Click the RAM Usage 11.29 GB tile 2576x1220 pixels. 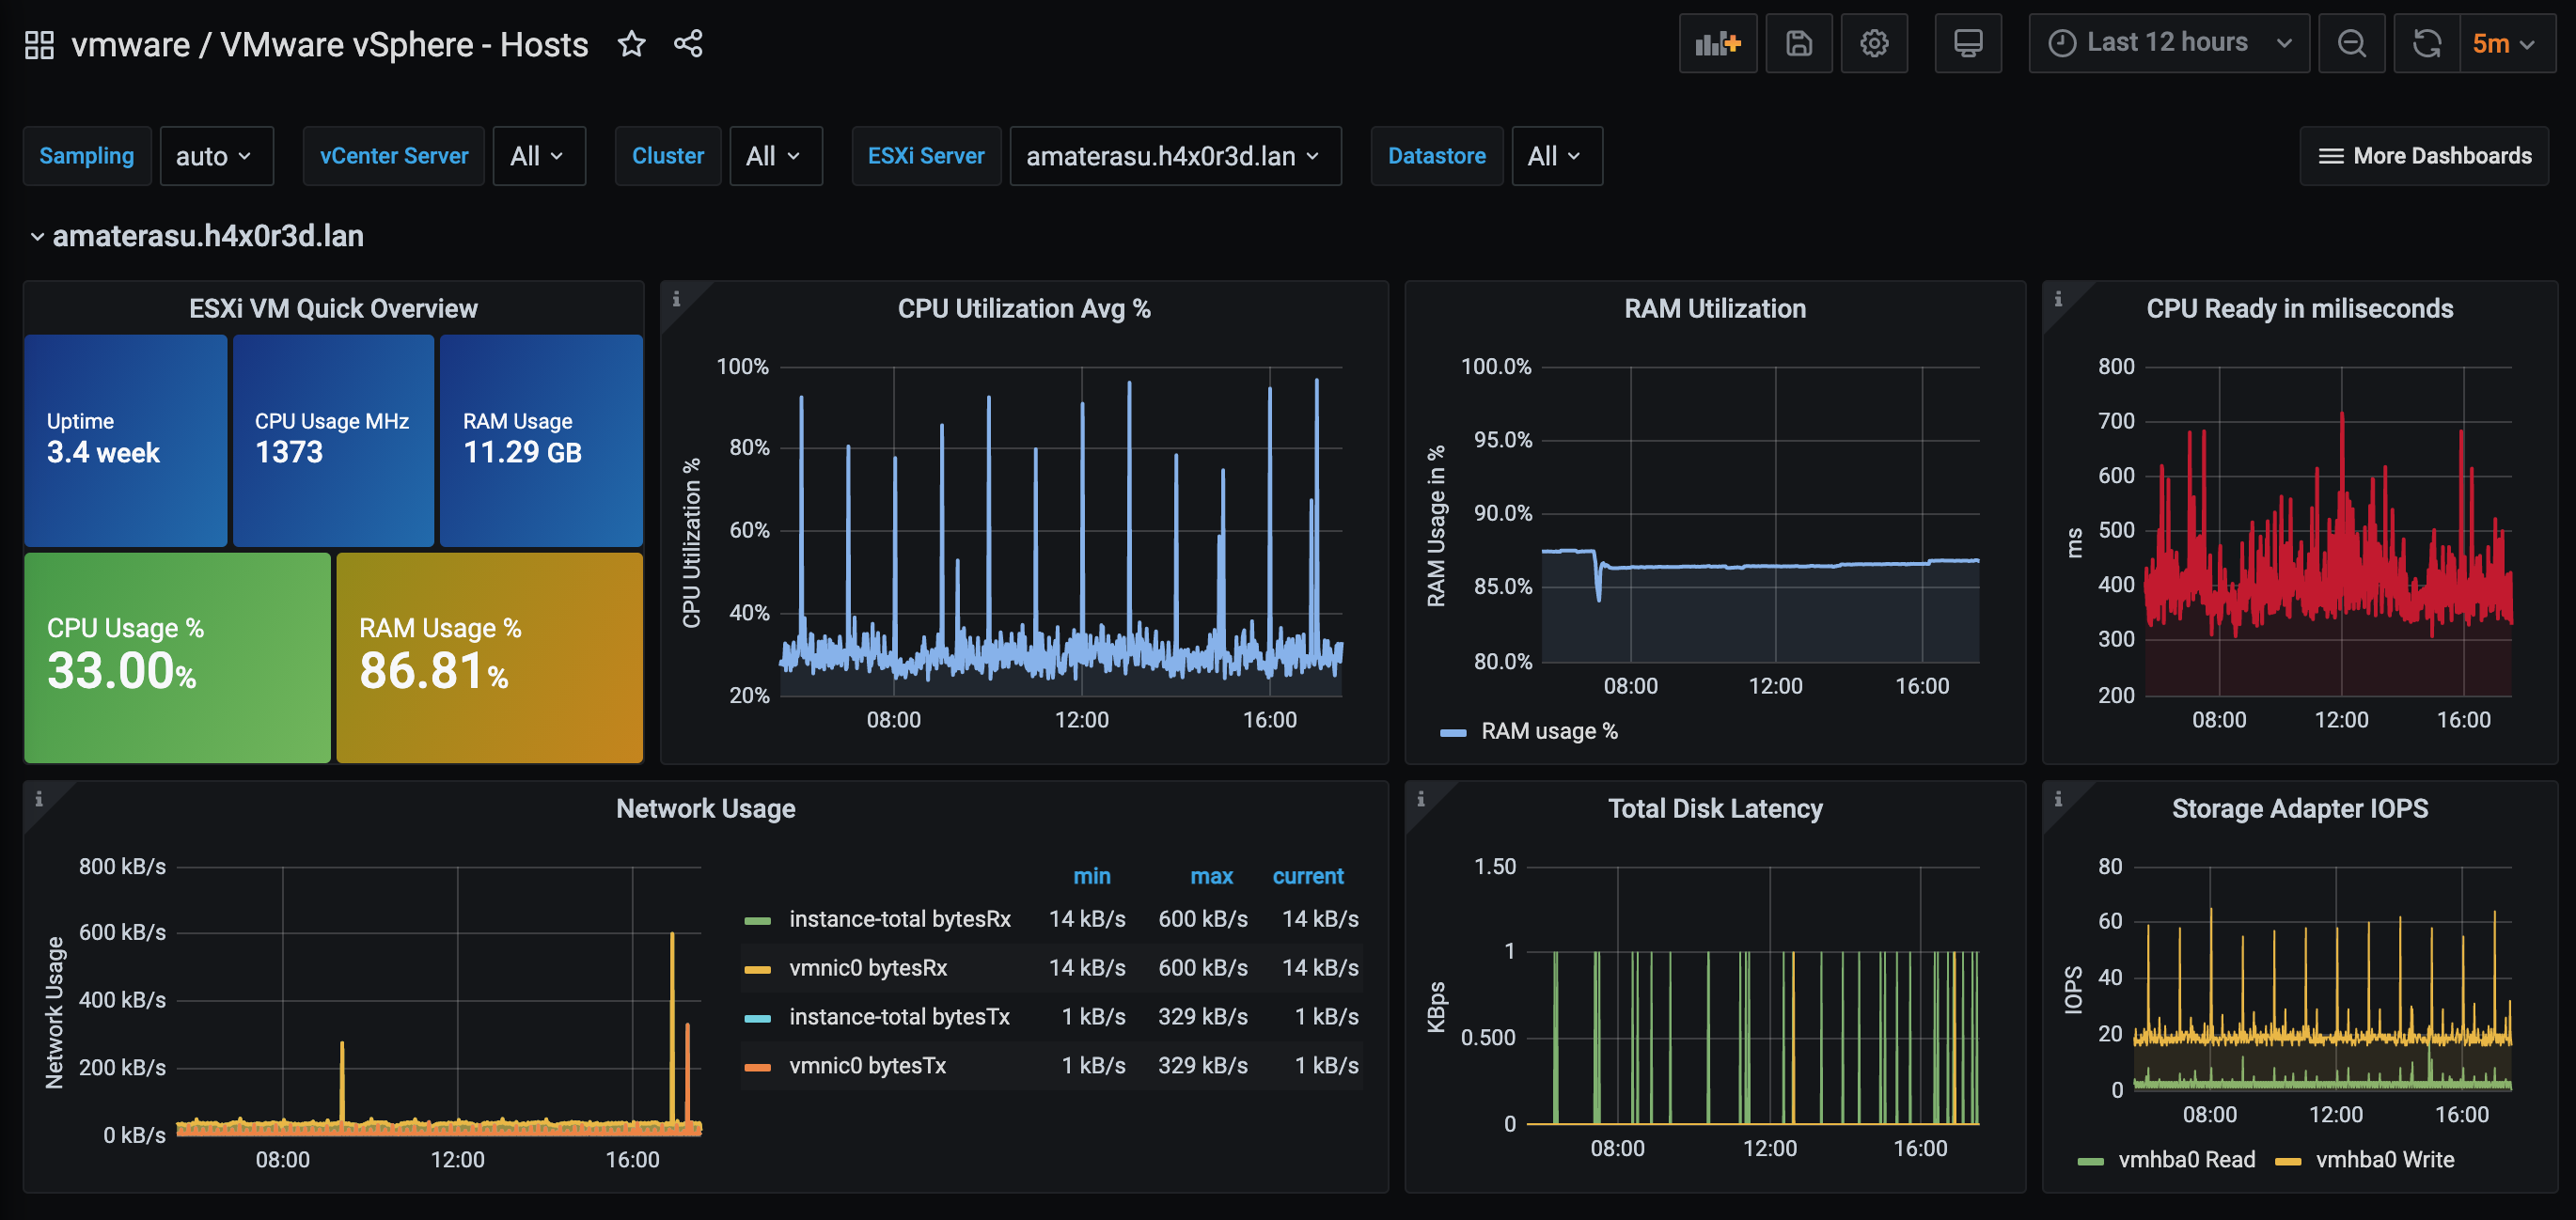click(x=541, y=440)
